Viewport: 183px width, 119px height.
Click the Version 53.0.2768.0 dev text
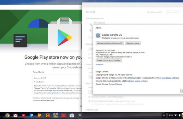105,51
